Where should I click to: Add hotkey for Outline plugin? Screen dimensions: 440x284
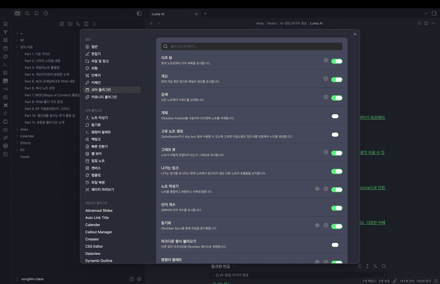coord(326,79)
